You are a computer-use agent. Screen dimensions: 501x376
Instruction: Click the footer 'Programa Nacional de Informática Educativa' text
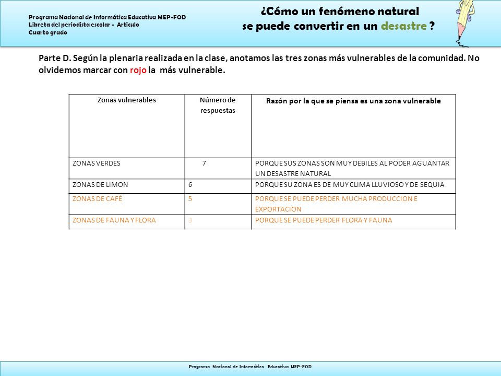(250, 367)
